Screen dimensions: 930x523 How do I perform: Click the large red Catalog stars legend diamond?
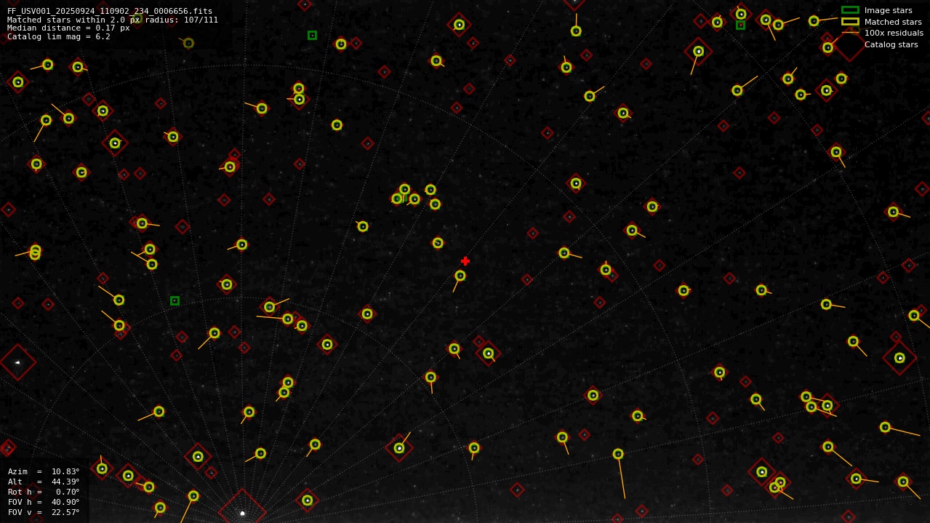pyautogui.click(x=849, y=45)
